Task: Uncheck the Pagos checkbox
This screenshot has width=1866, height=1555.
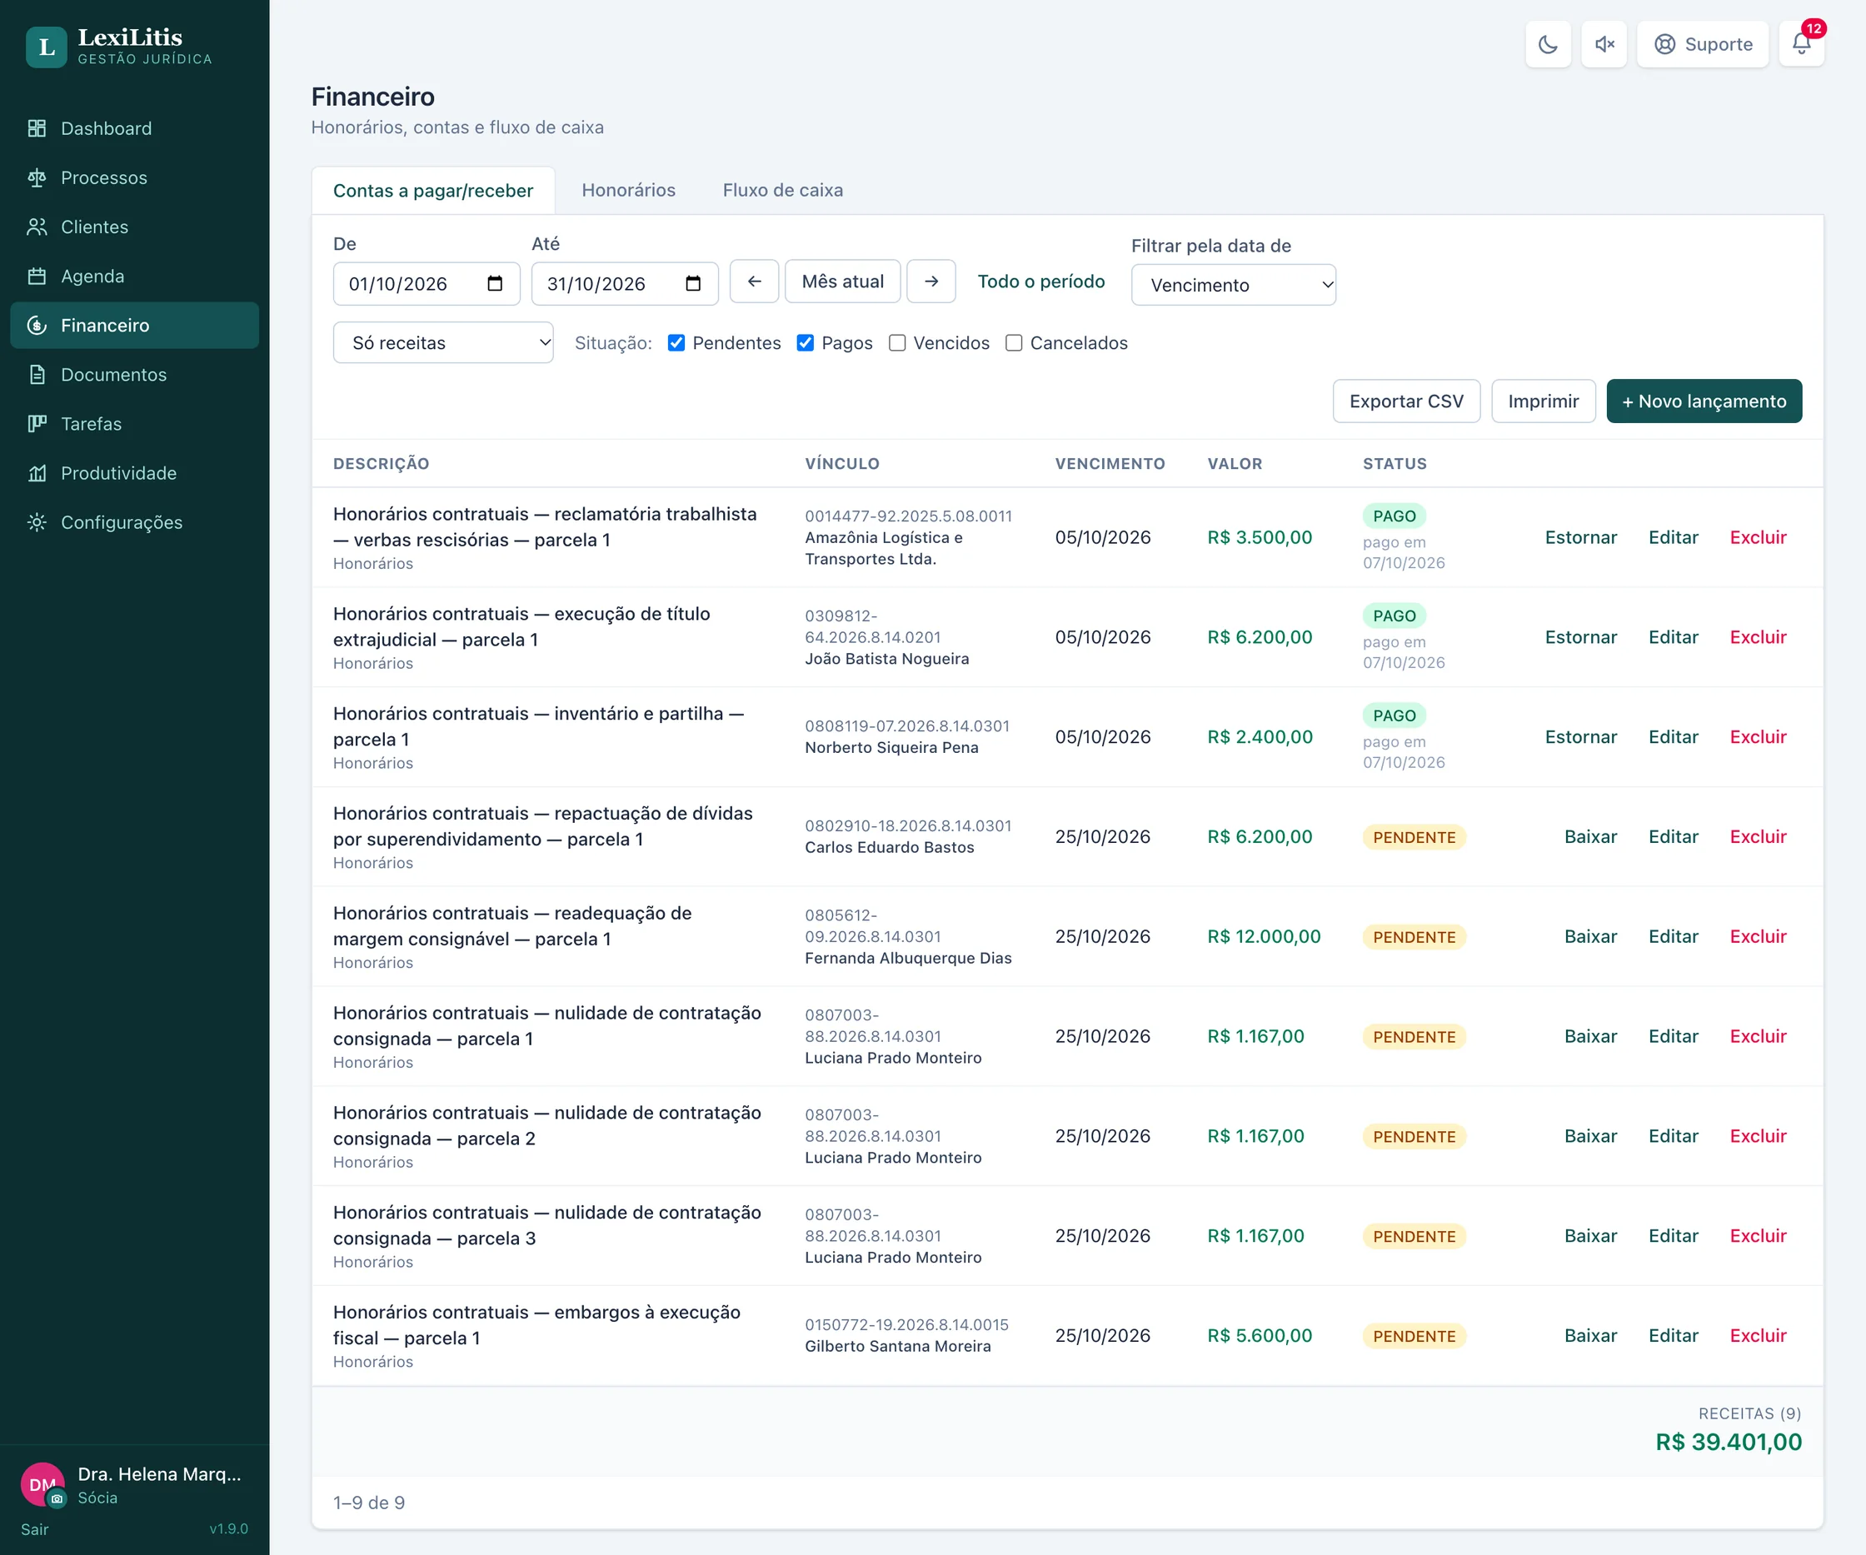Action: (x=805, y=343)
